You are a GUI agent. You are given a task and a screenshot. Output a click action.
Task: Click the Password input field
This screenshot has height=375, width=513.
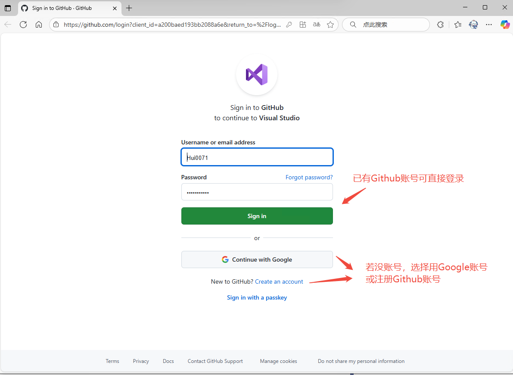tap(257, 192)
